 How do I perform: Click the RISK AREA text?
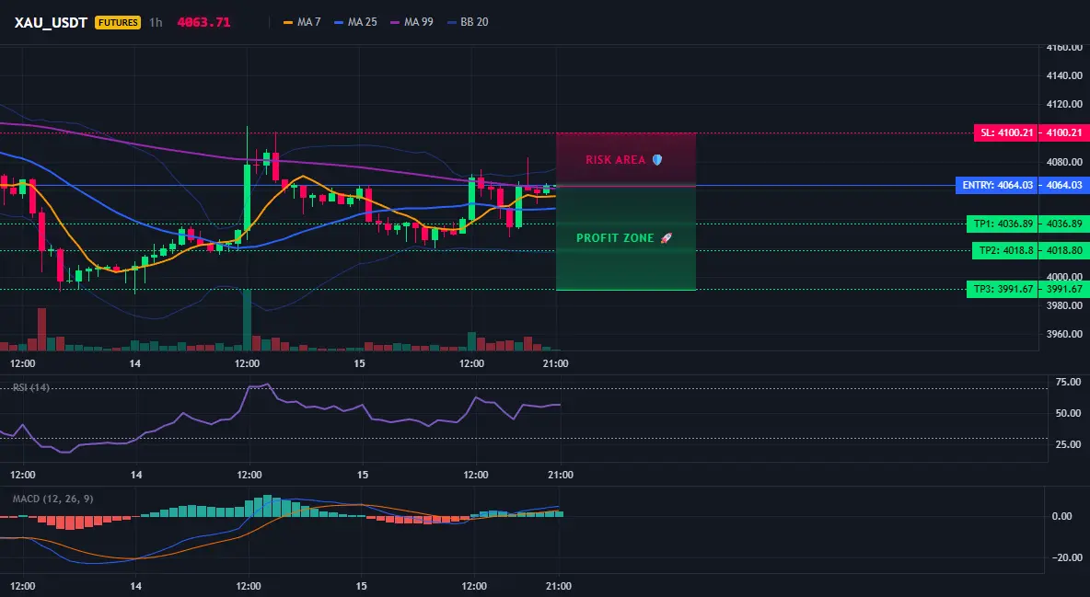click(x=615, y=160)
